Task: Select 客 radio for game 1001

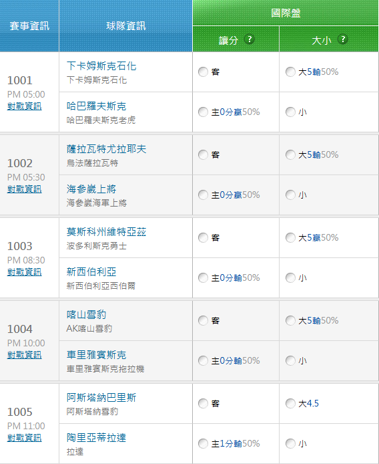Action: [203, 72]
